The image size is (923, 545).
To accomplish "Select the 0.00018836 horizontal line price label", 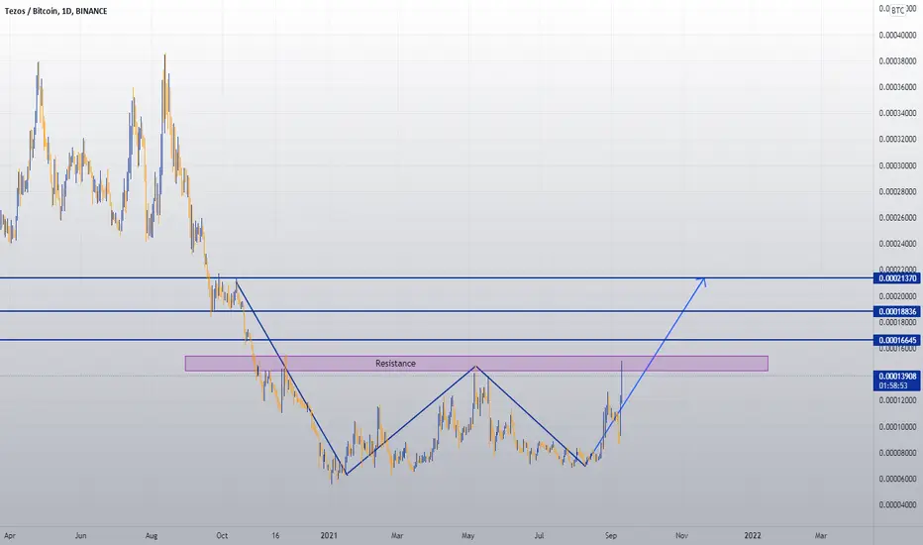I will tap(897, 311).
